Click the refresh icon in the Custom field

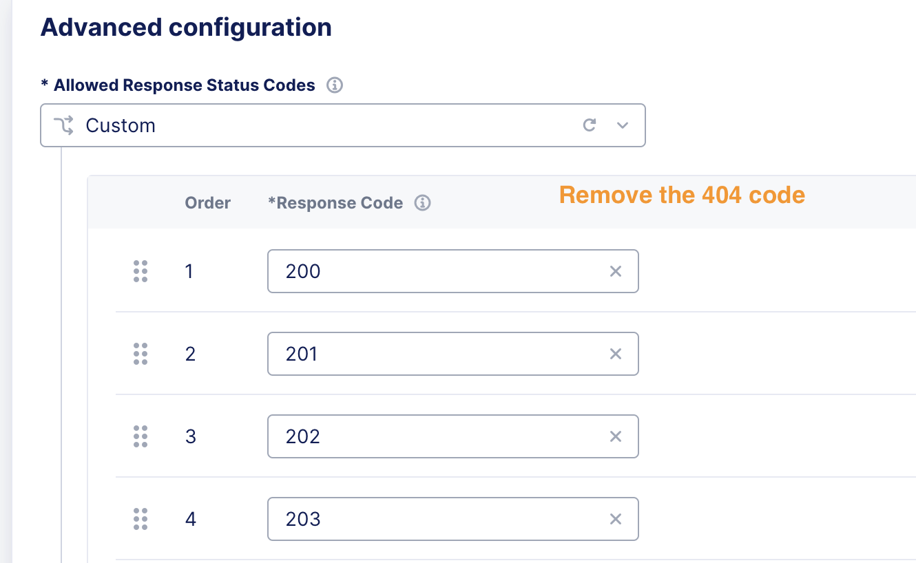(x=590, y=125)
